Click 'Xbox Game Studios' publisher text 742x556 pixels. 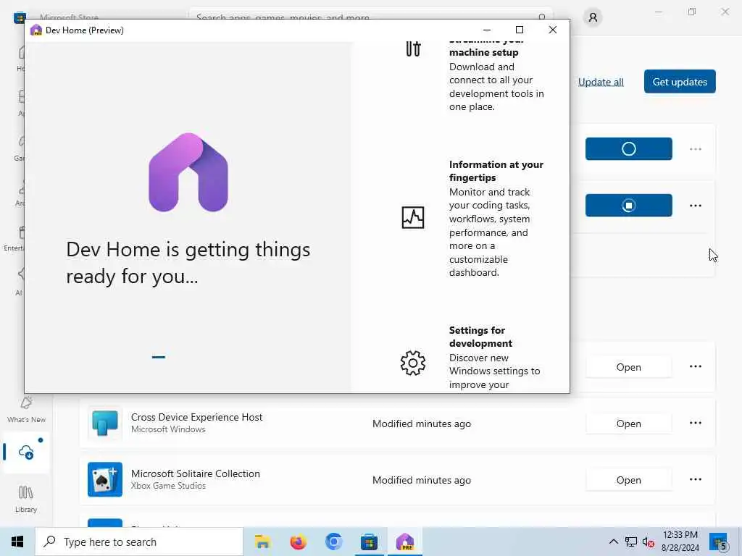pyautogui.click(x=168, y=486)
